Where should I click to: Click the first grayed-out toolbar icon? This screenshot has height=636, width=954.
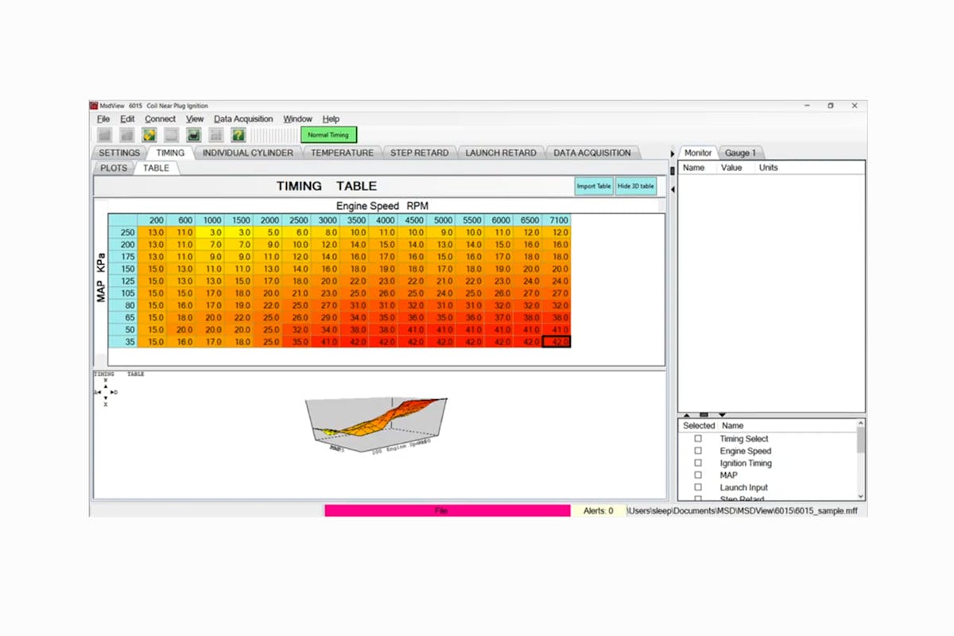[x=104, y=135]
